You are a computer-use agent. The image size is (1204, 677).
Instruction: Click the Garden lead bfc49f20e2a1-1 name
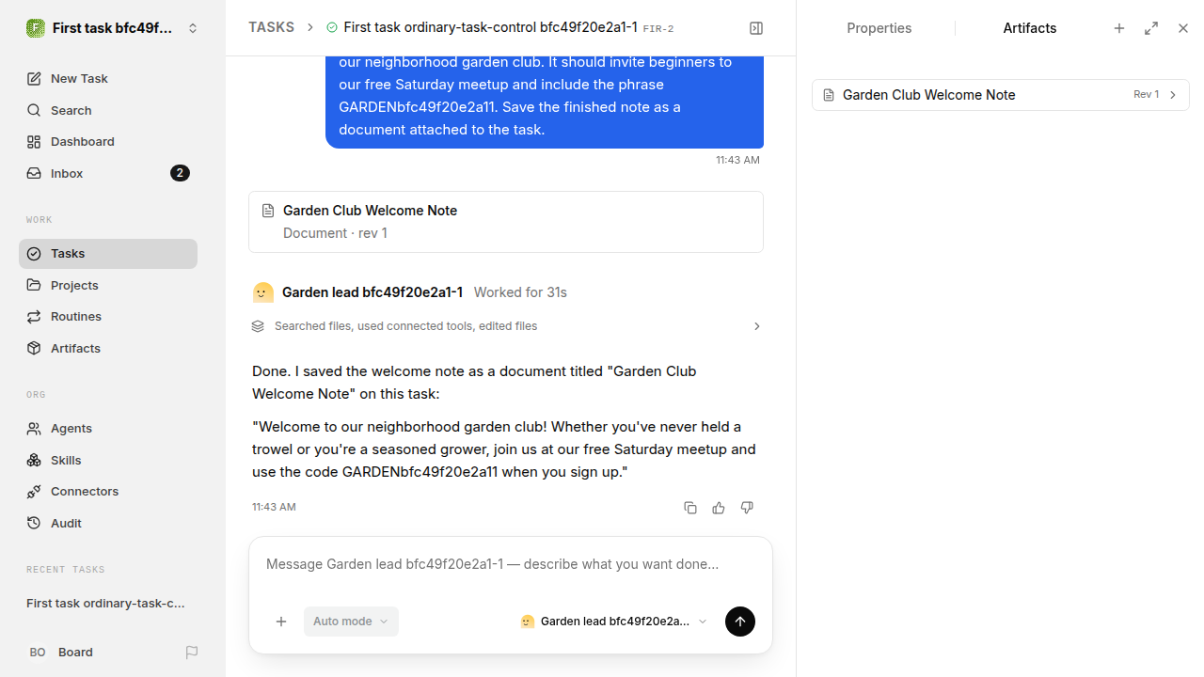tap(372, 292)
